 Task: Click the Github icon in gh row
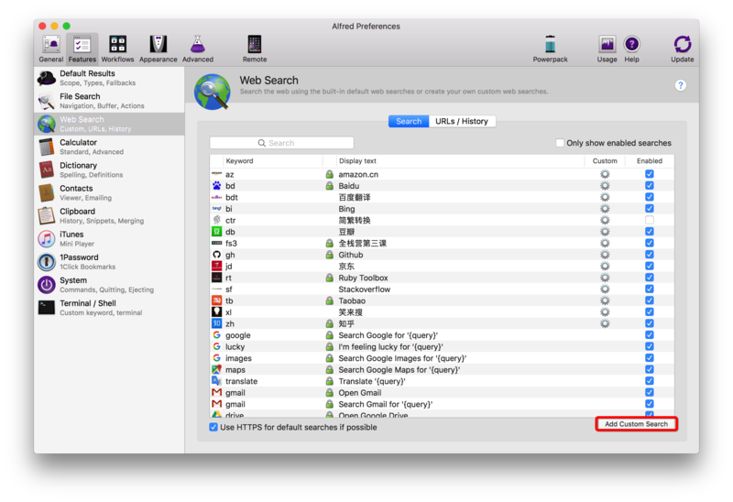pos(216,255)
